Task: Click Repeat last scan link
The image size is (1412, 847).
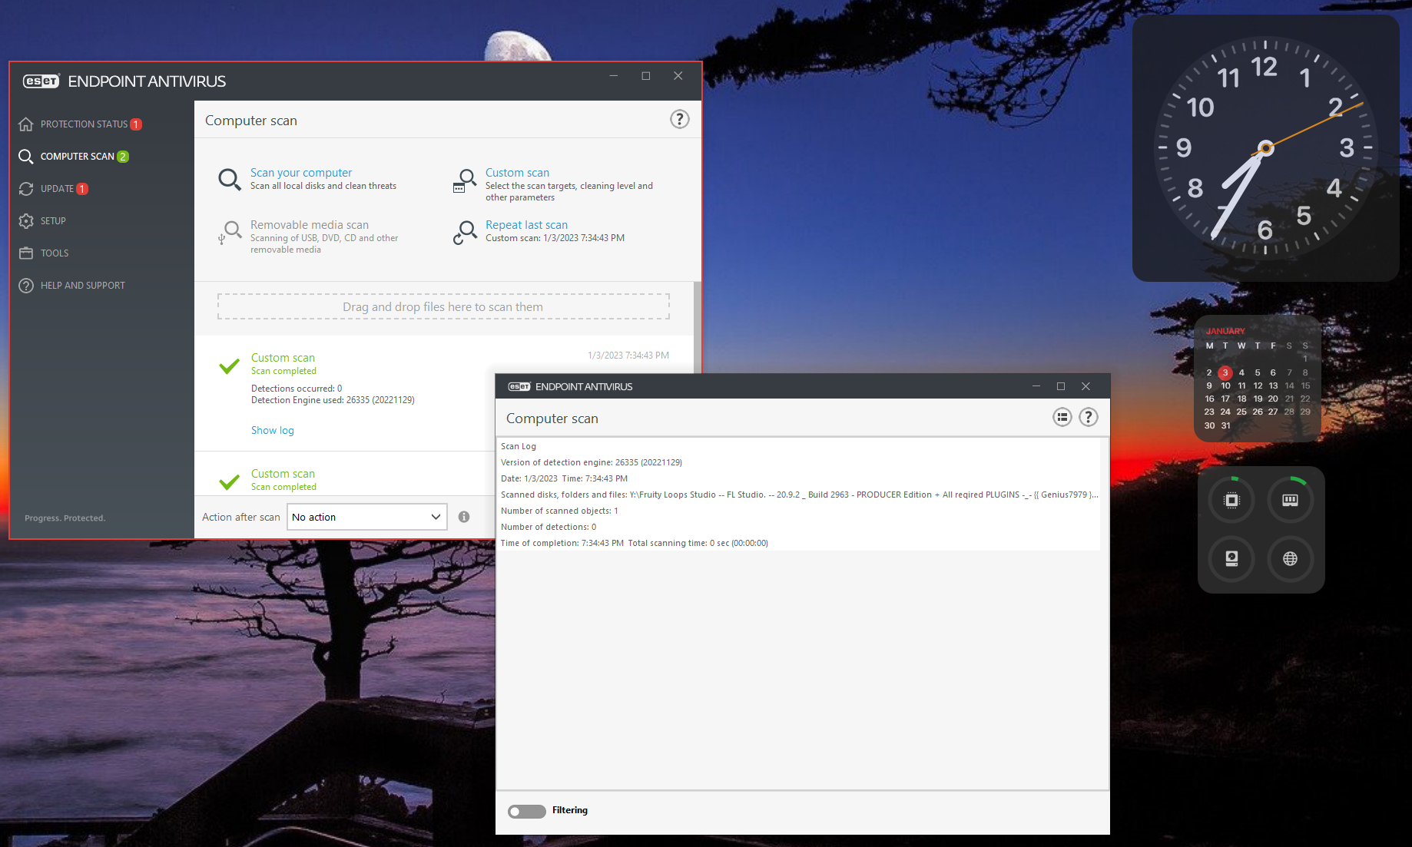Action: [x=526, y=225]
